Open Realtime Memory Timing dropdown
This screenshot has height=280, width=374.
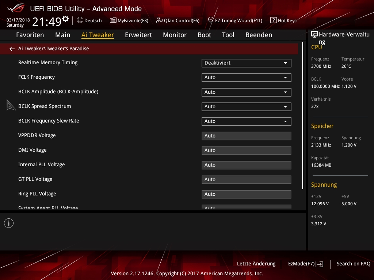coord(247,63)
